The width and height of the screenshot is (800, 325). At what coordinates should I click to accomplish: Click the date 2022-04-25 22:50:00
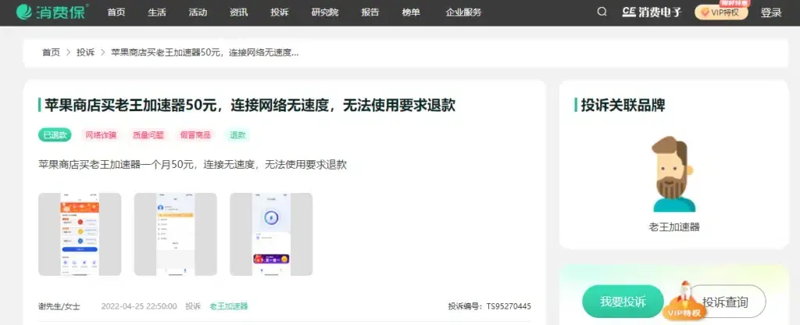[139, 306]
